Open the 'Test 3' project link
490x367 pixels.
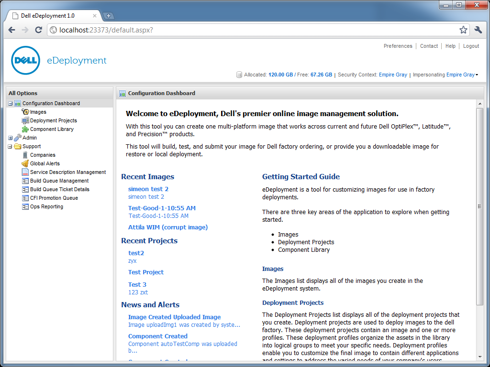137,284
